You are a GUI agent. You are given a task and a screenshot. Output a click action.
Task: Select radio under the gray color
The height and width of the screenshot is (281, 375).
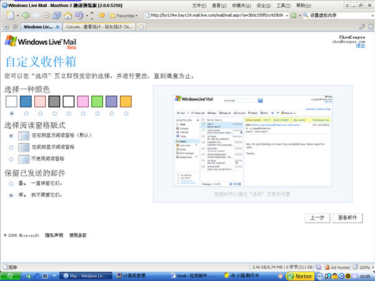(x=55, y=114)
